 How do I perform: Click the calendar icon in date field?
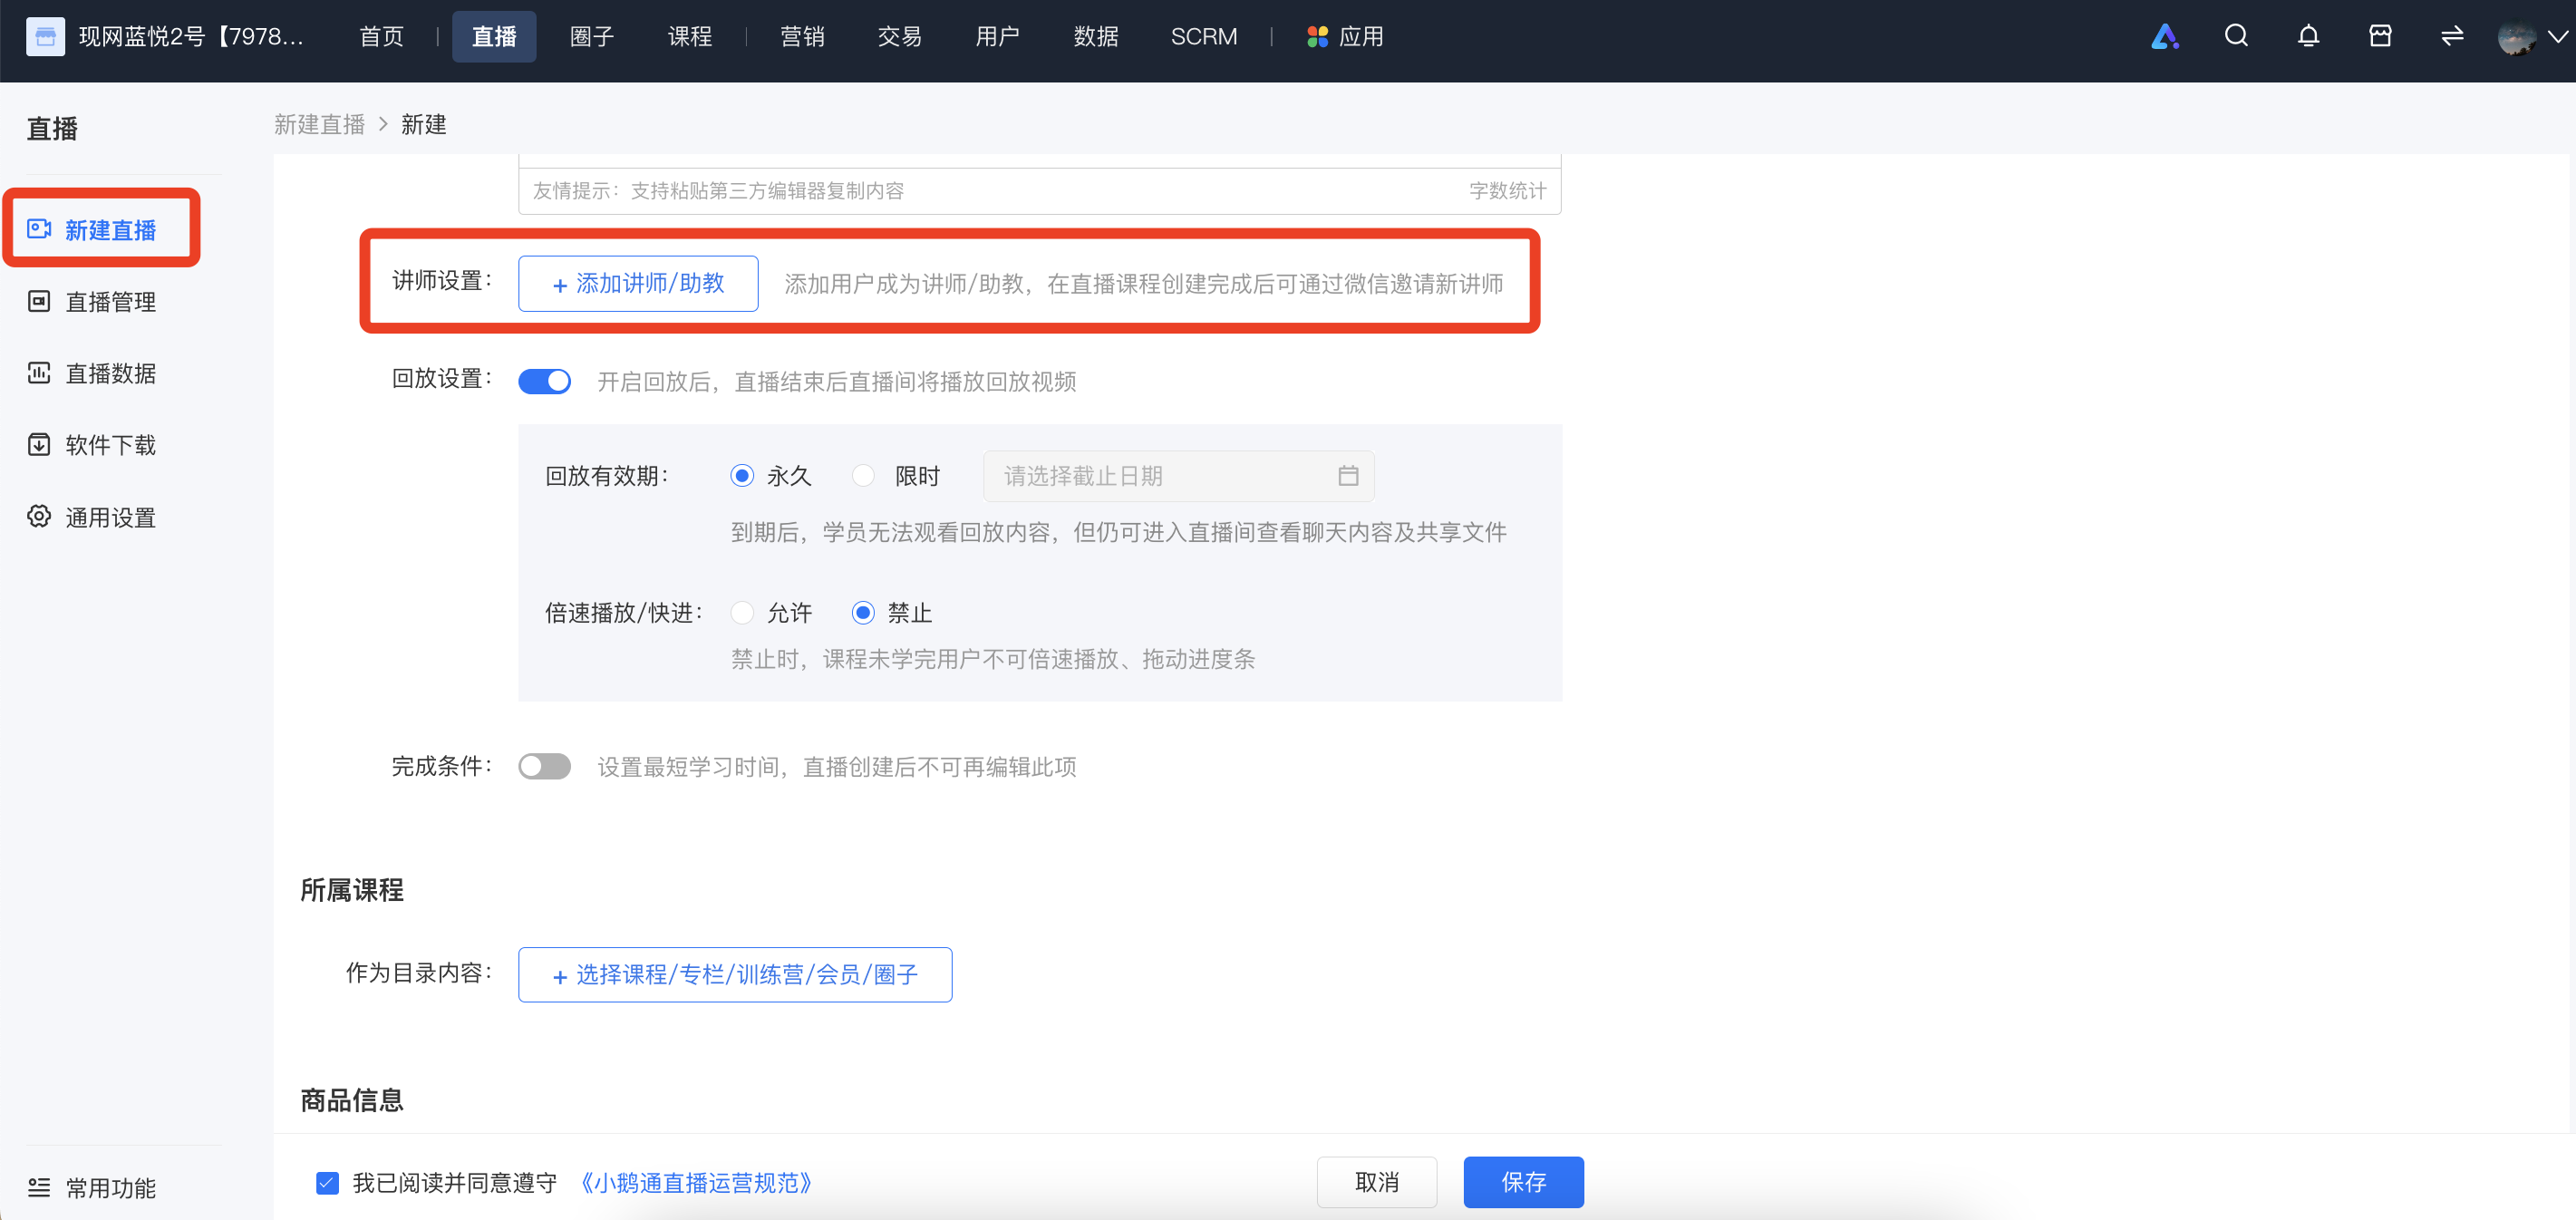pos(1348,476)
